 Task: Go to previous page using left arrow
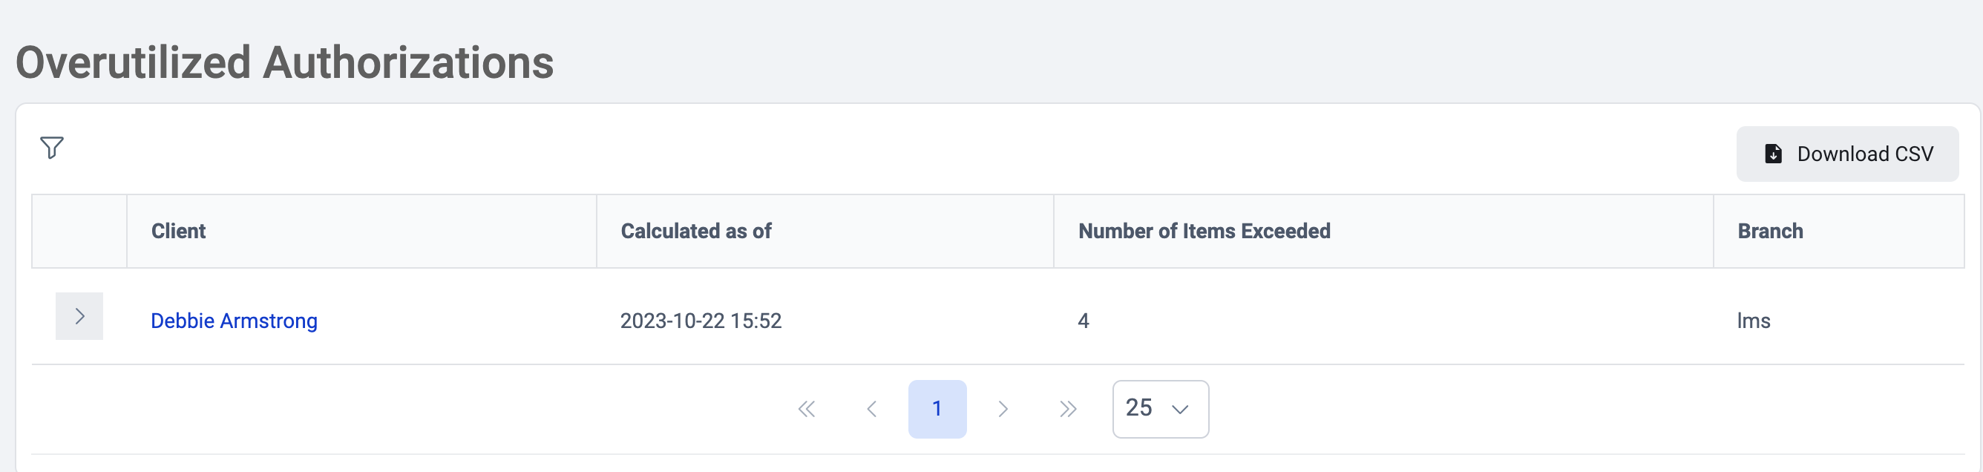point(871,409)
